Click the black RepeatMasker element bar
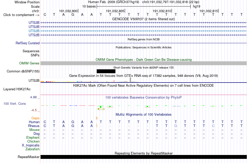 click(144, 157)
